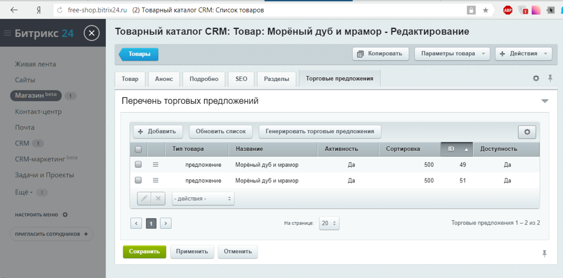Open row menu for offer ID 51
Viewport: 563px width, 278px height.
(156, 180)
